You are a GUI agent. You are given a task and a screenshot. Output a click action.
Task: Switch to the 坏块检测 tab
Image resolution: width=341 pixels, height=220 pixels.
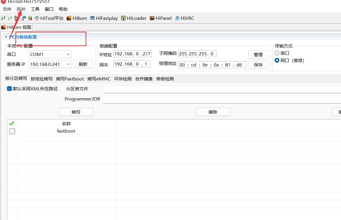click(123, 79)
